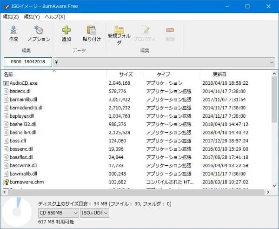The height and width of the screenshot is (229, 279).
Task: Click the アプリケーション type of AudioCD.exe
Action: (164, 83)
